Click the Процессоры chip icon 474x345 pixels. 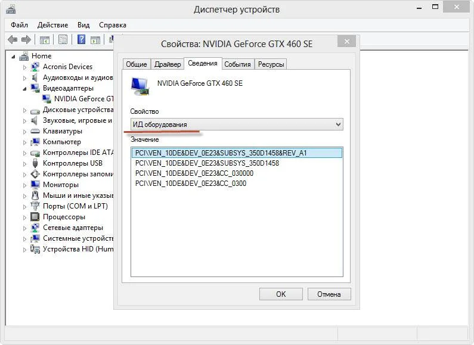pos(35,217)
